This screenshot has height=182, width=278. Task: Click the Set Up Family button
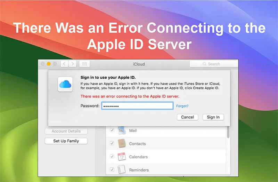(66, 141)
